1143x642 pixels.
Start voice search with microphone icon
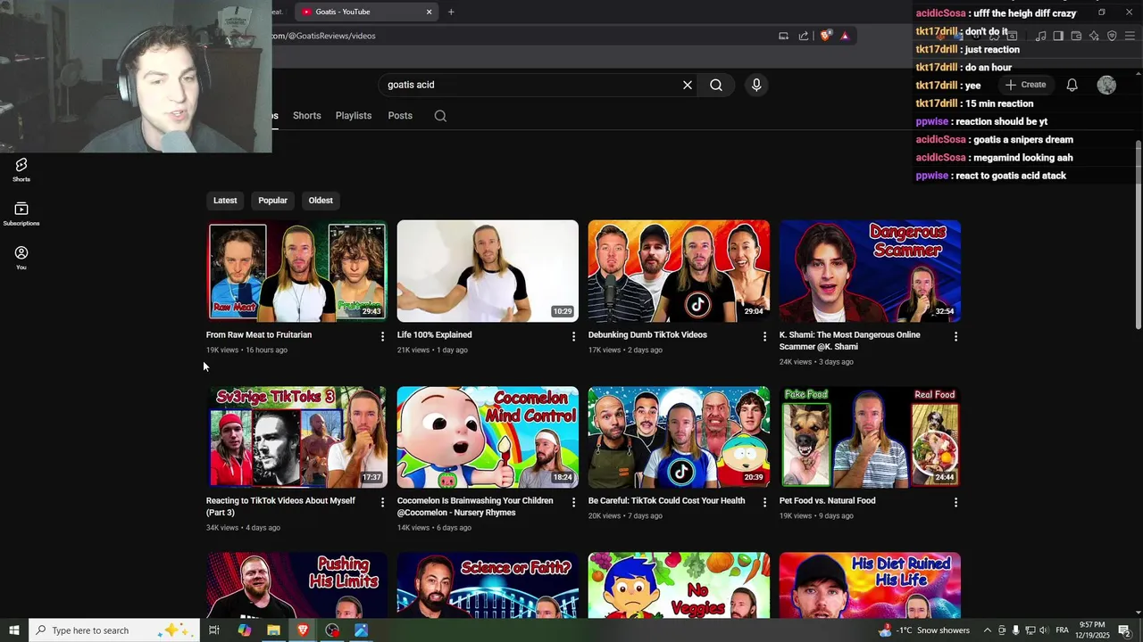(756, 85)
